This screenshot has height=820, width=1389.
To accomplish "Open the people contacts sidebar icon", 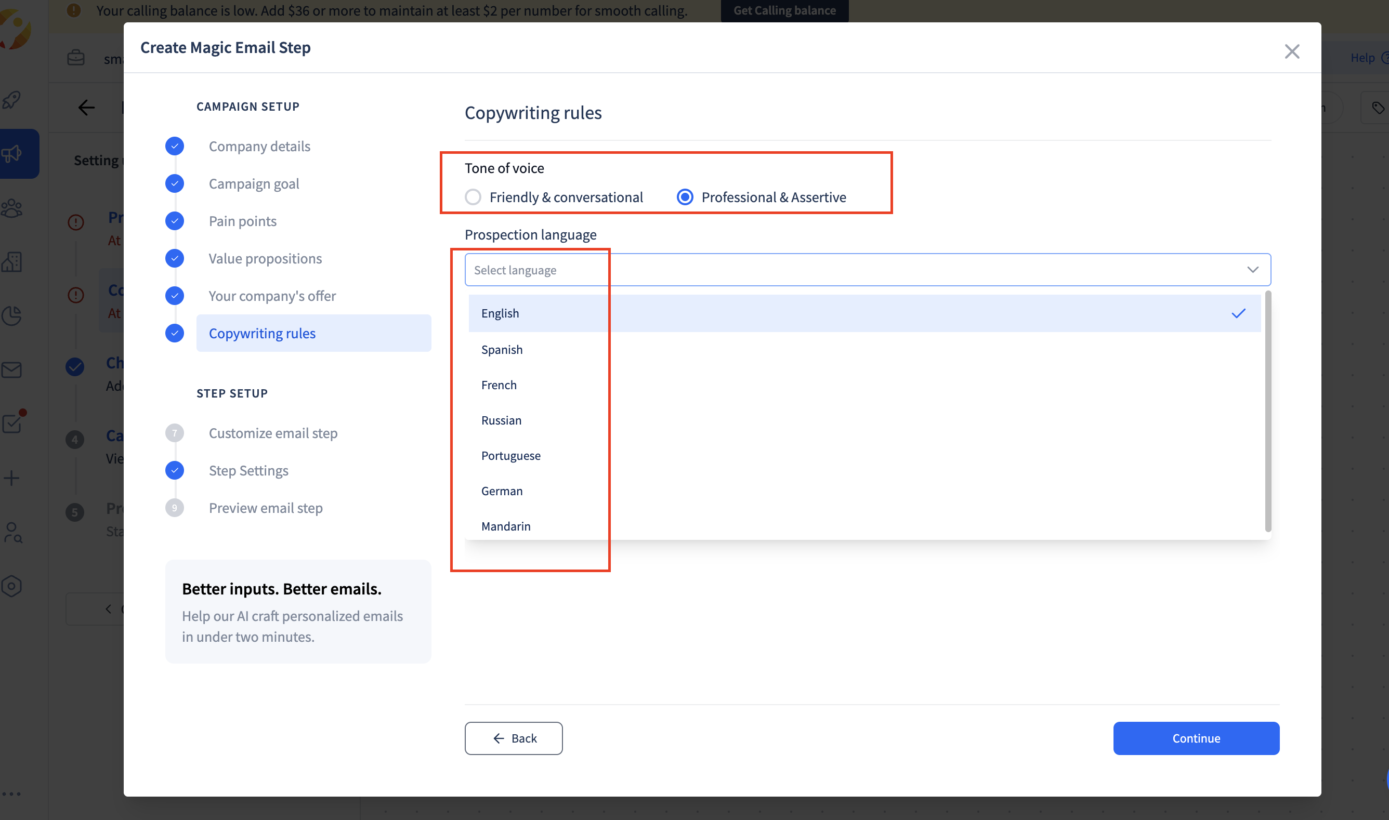I will click(x=12, y=208).
